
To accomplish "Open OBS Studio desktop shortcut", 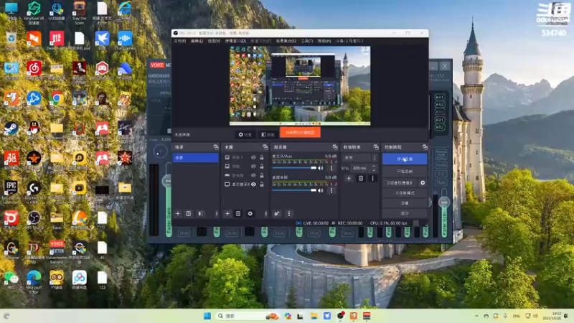I will coord(34,220).
